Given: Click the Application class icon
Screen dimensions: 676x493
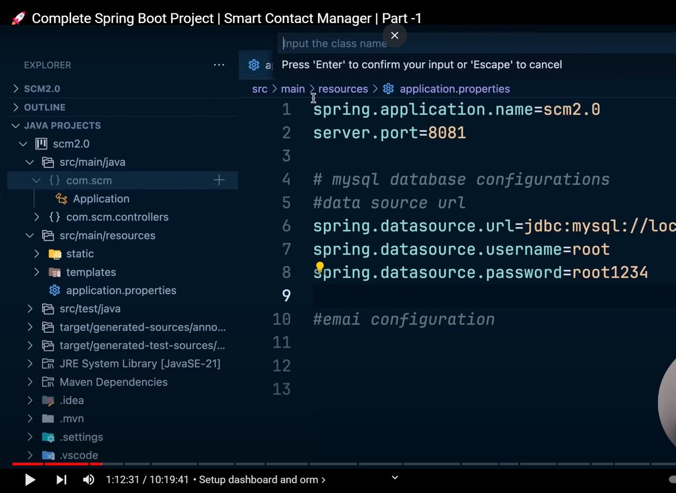Looking at the screenshot, I should pos(61,199).
